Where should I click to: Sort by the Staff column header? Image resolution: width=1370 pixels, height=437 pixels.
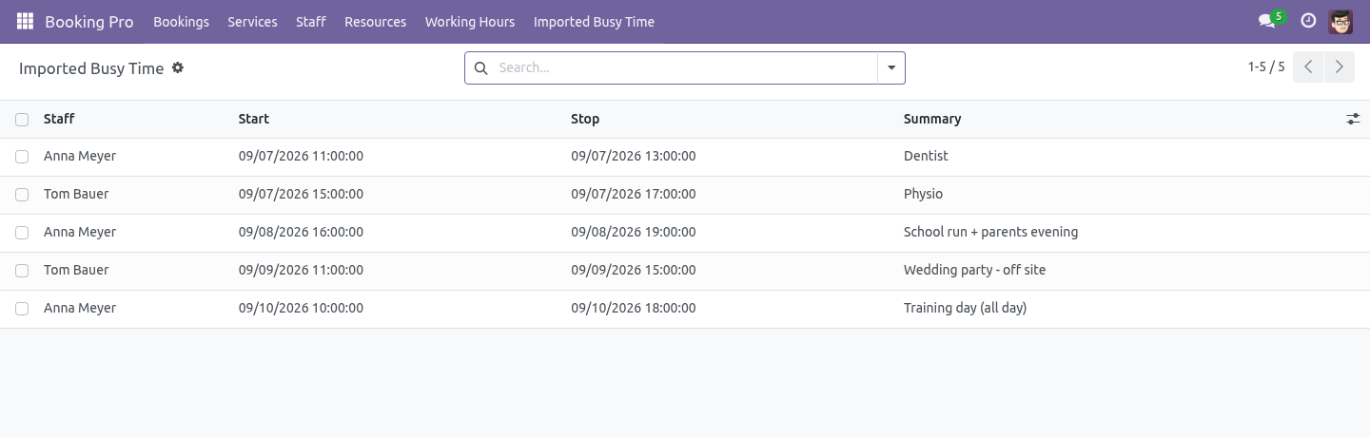click(59, 119)
